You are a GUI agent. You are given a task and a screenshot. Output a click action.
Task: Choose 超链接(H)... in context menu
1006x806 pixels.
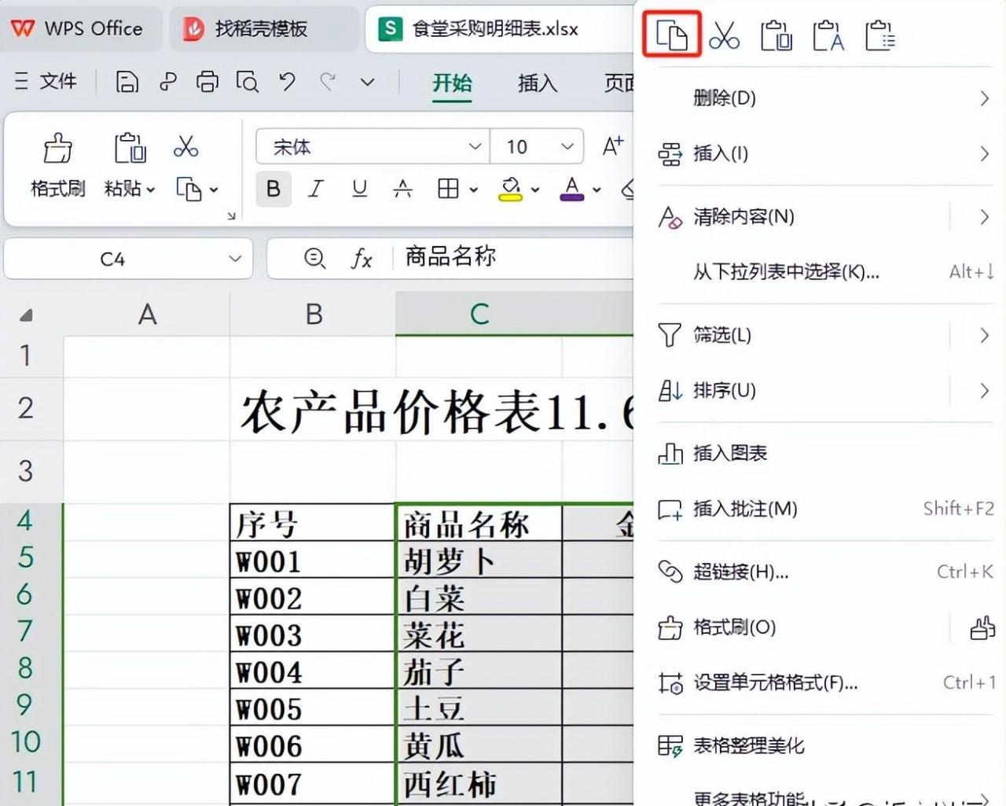[824, 572]
